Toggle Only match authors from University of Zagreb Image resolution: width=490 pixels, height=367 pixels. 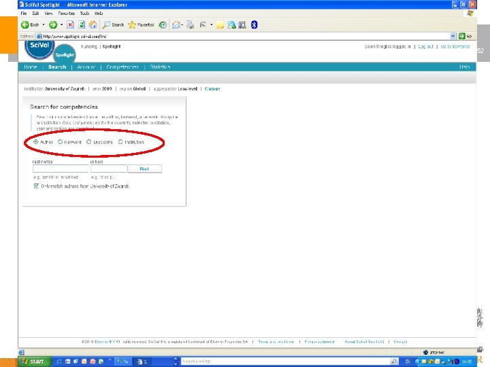pos(36,186)
